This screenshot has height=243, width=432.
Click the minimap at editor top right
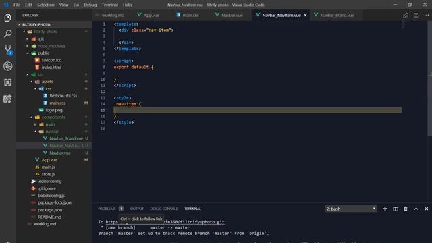point(404,24)
